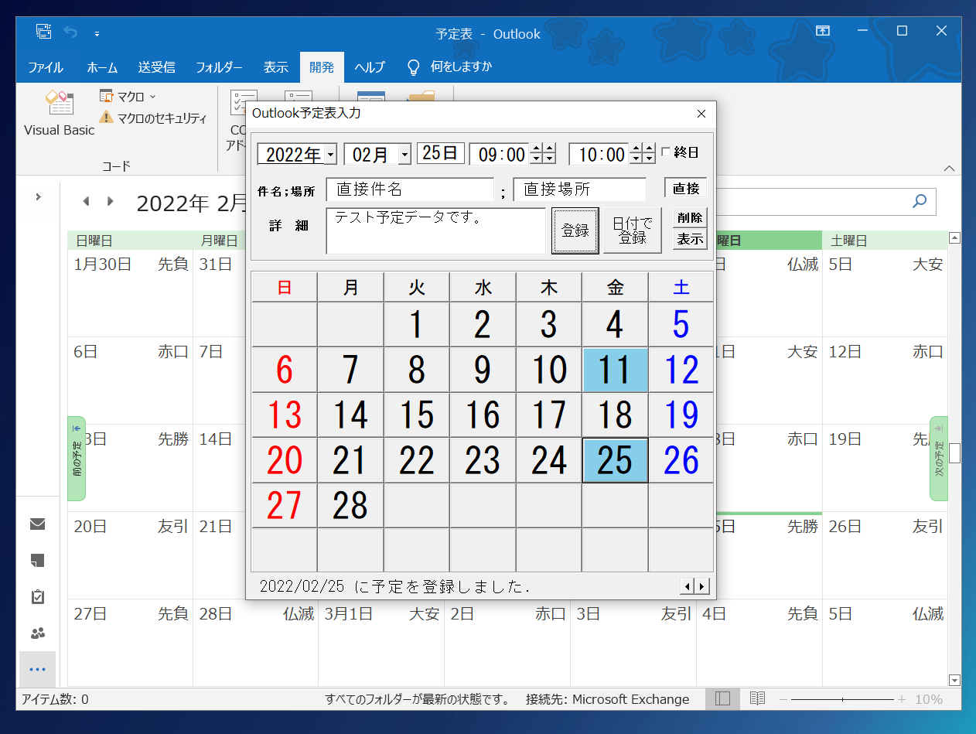This screenshot has width=976, height=734.
Task: Open the ファイル tab
Action: 46,67
